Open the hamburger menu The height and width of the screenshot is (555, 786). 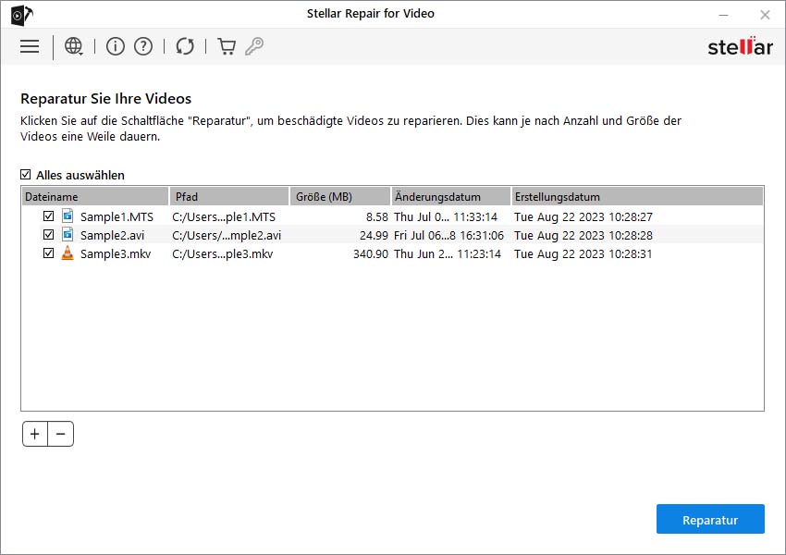(x=30, y=46)
